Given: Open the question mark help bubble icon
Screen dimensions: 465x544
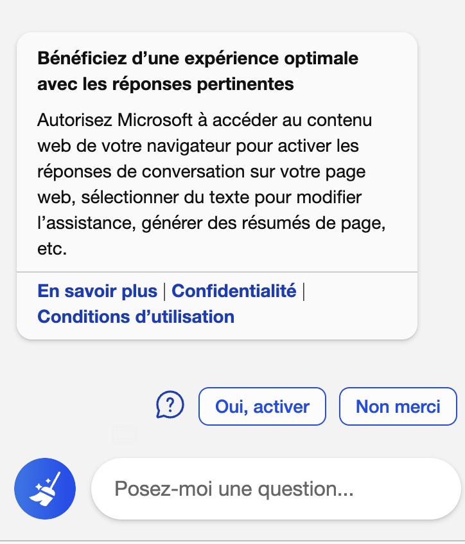Looking at the screenshot, I should [170, 405].
